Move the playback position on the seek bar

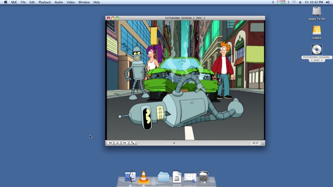coord(174,143)
